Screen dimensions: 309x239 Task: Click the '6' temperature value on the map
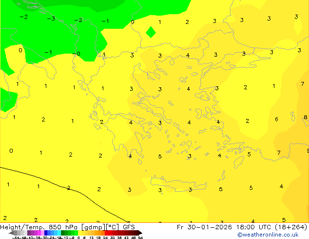click(276, 119)
